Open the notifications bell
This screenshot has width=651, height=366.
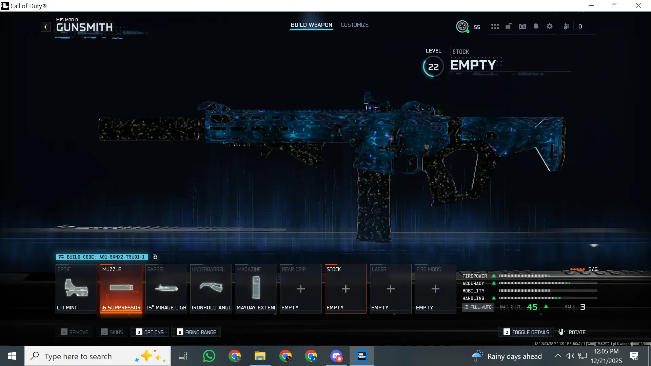536,26
